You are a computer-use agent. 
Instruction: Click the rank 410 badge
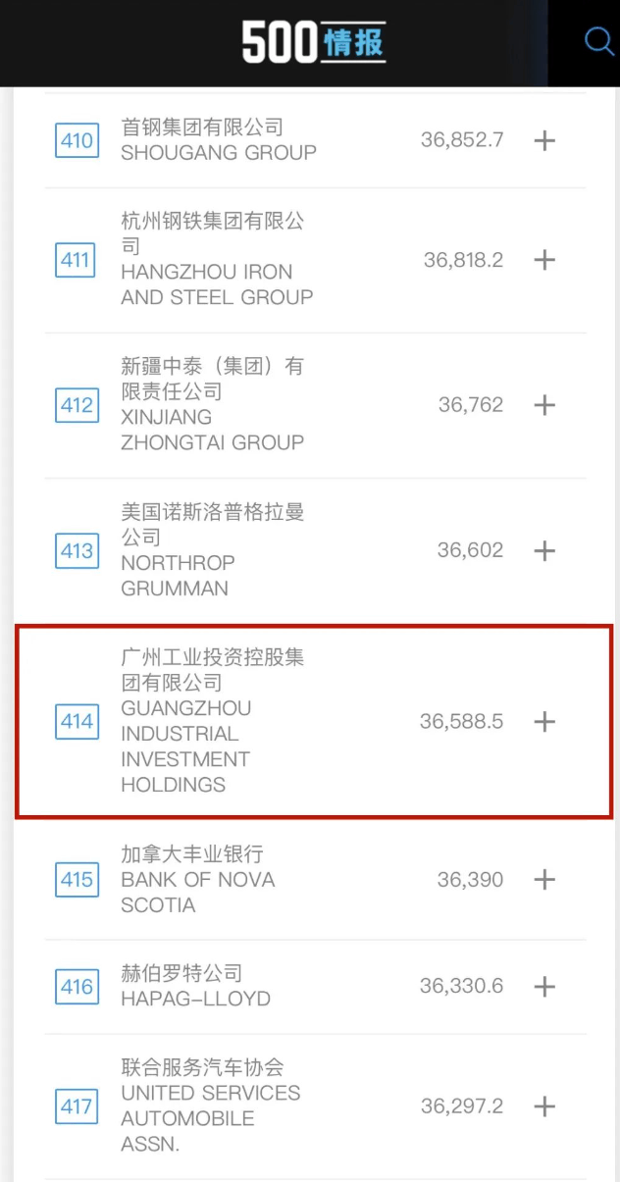point(77,140)
